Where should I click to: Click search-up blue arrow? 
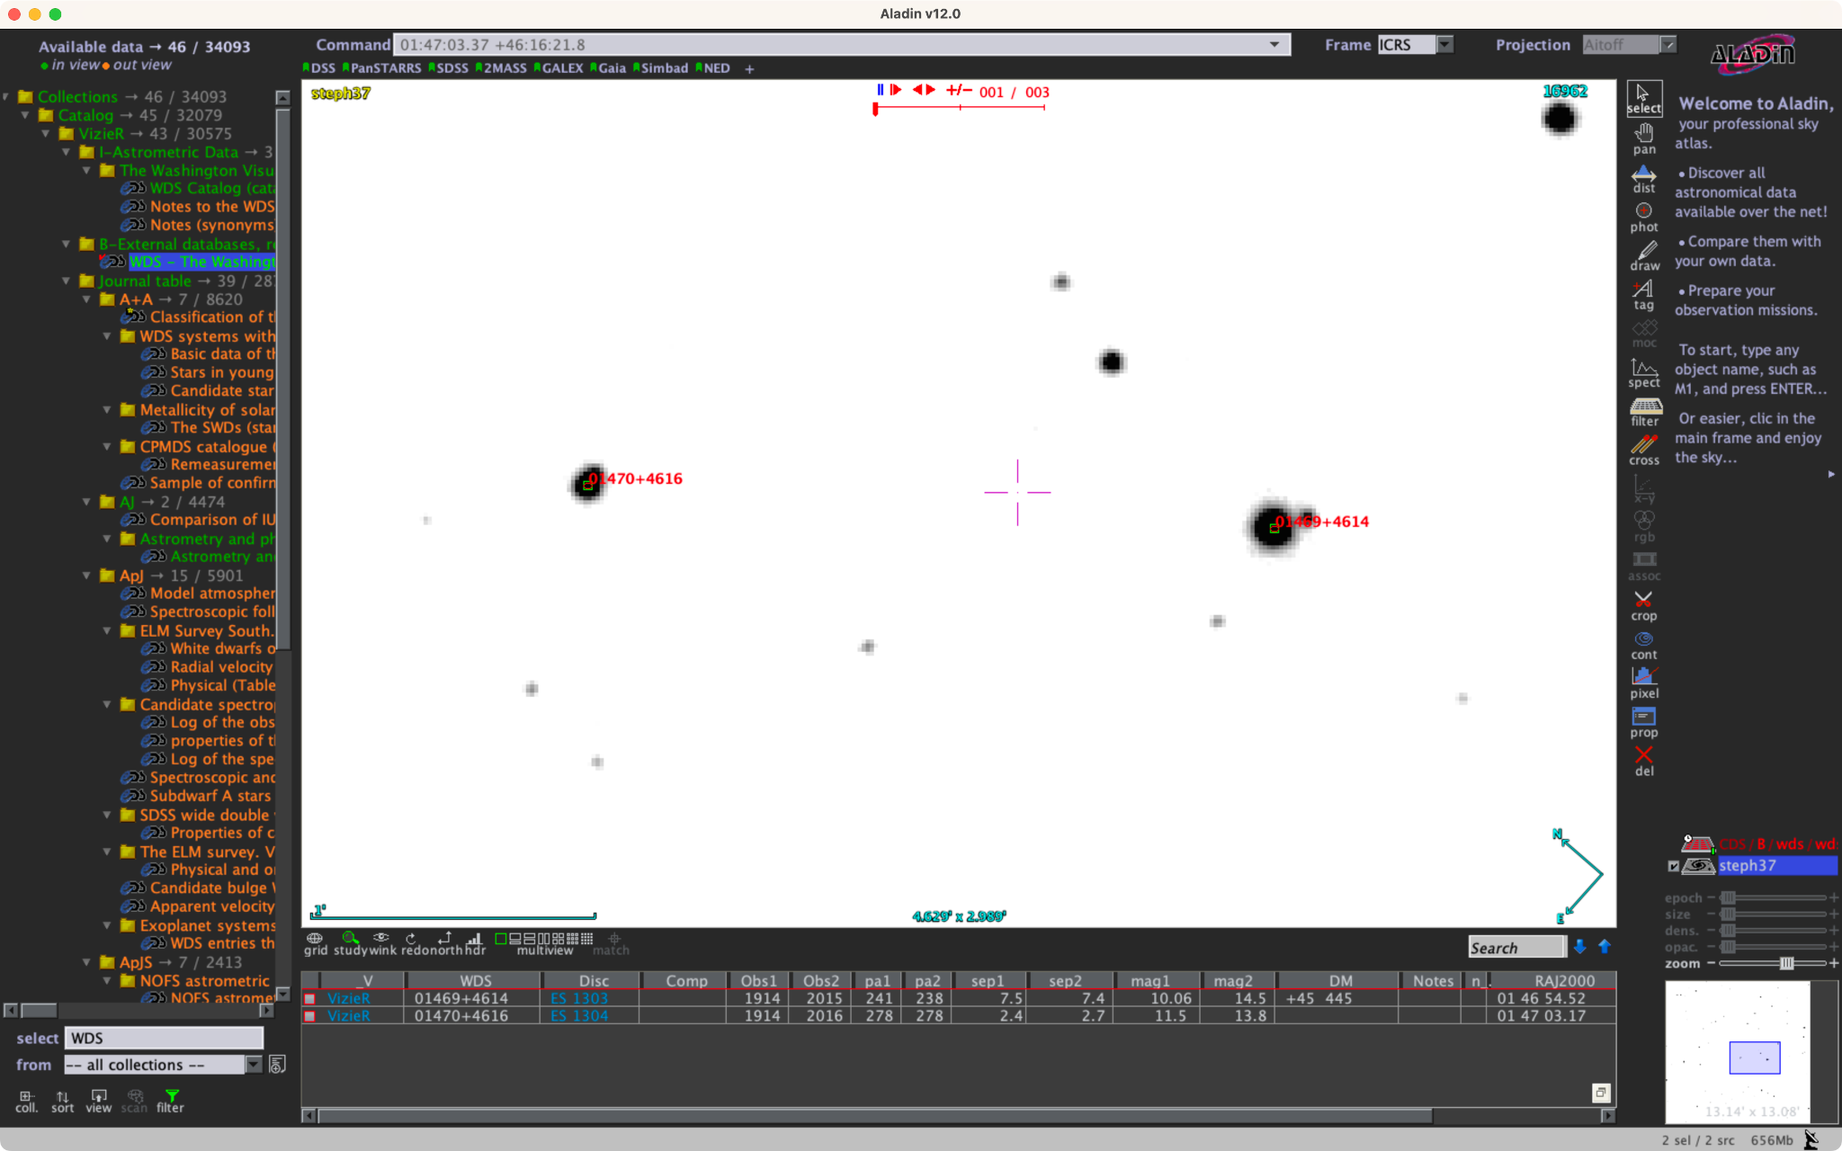[1605, 947]
